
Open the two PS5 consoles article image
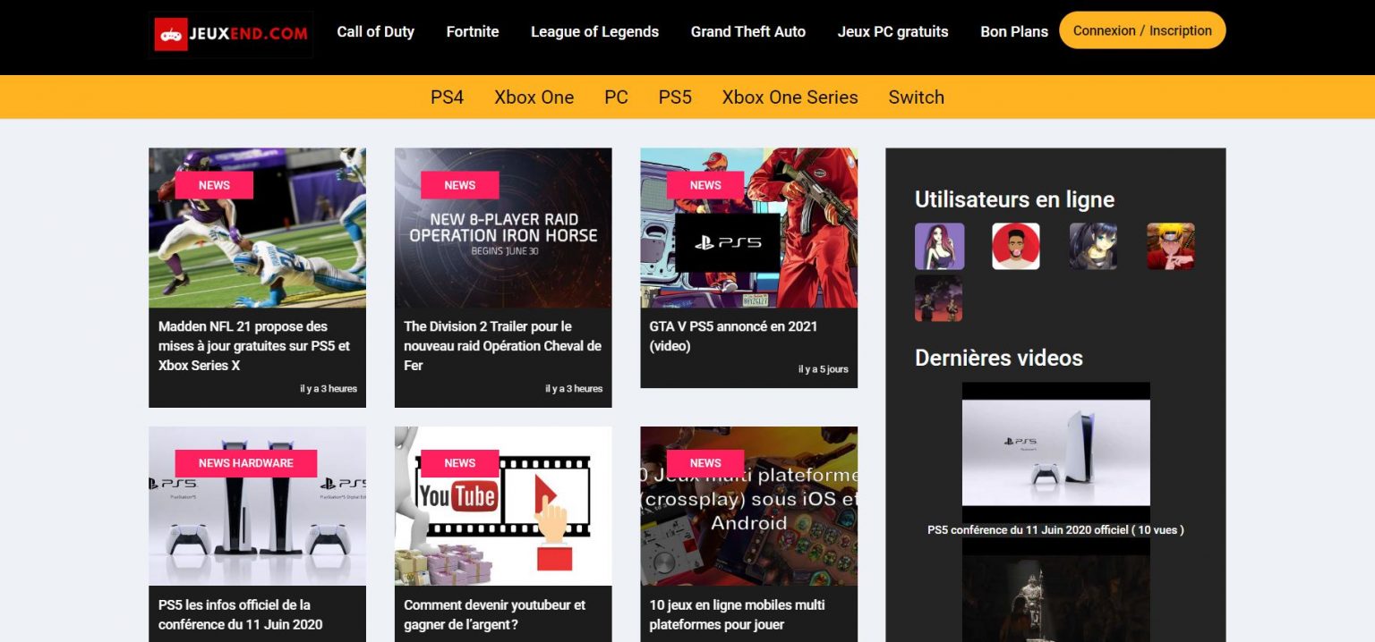pyautogui.click(x=257, y=506)
